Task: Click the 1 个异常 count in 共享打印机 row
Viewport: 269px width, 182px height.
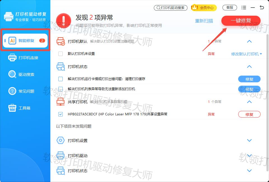Action: [215, 102]
